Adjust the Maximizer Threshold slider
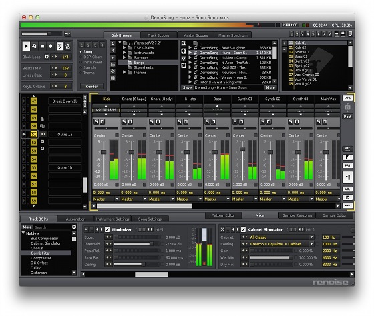This screenshot has width=374, height=316. [x=136, y=244]
